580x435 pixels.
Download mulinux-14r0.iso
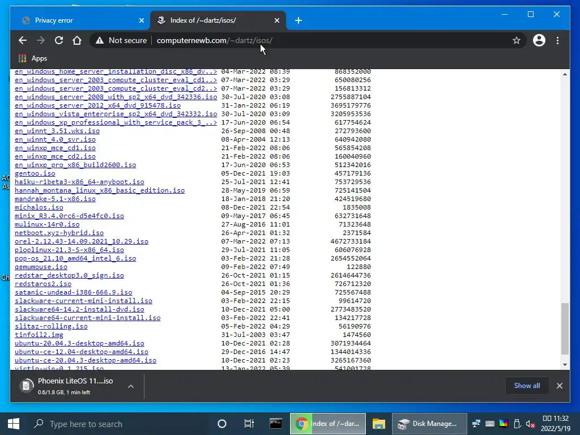coord(47,224)
